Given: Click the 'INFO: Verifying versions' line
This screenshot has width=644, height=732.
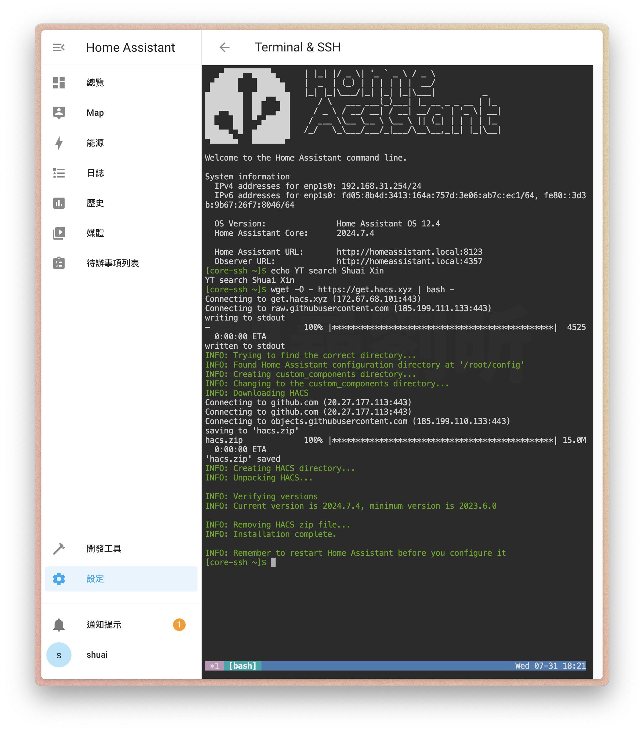Looking at the screenshot, I should pyautogui.click(x=261, y=496).
